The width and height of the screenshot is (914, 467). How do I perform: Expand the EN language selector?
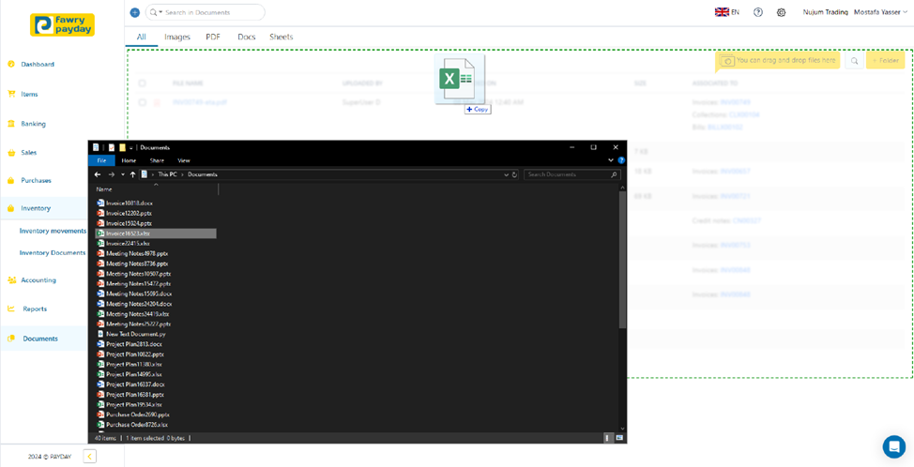point(727,12)
